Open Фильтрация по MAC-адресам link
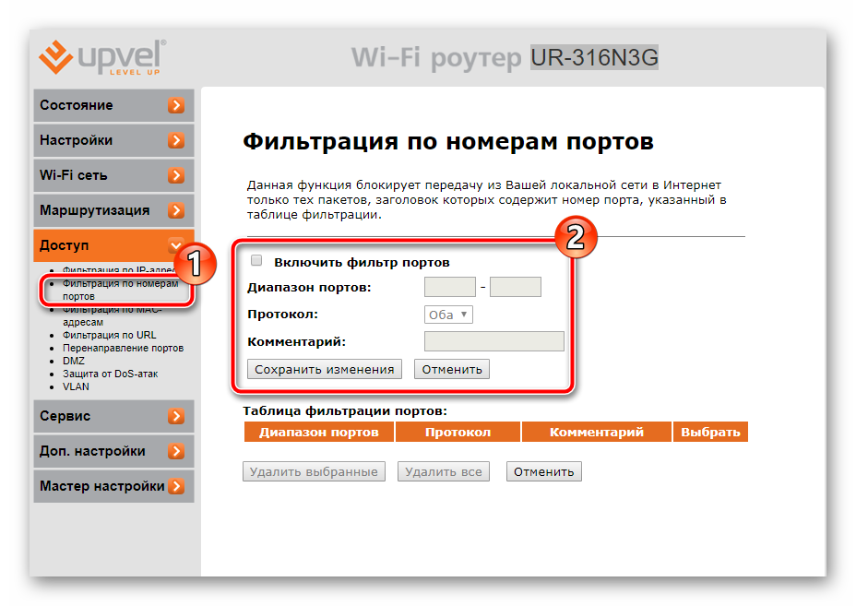This screenshot has height=606, width=856. 112,316
